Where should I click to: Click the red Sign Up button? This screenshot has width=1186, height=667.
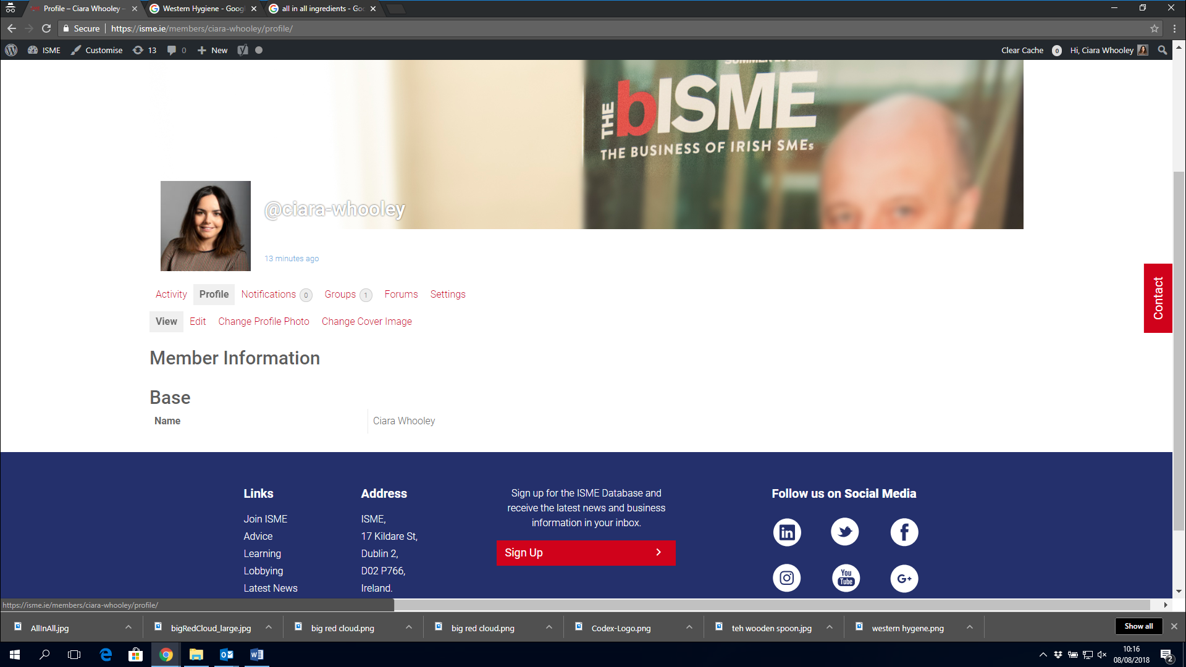[x=586, y=553]
